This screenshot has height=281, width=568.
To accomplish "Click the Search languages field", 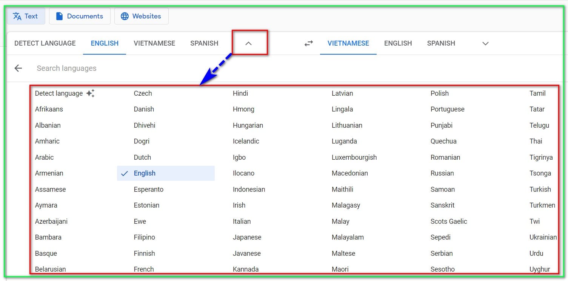I will (66, 68).
